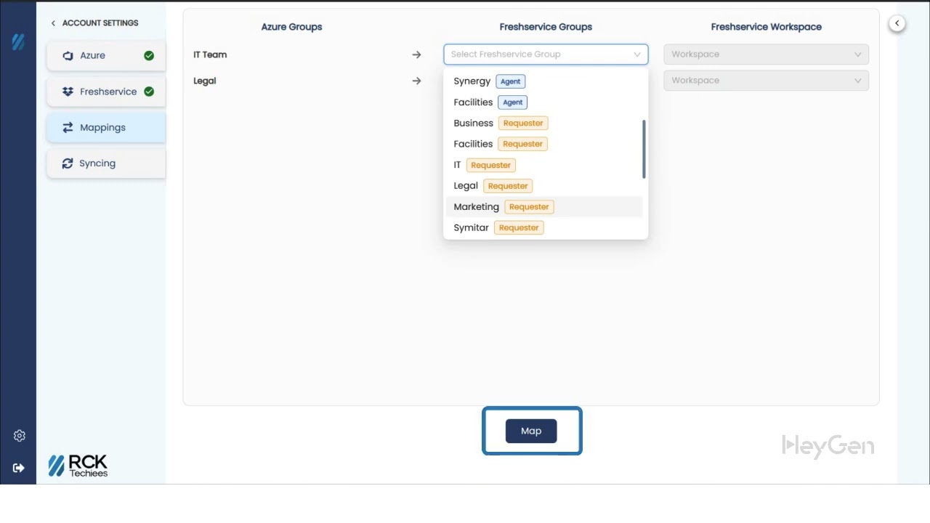Viewport: 930px width, 523px height.
Task: Click the app logo at top of rail
Action: point(18,42)
